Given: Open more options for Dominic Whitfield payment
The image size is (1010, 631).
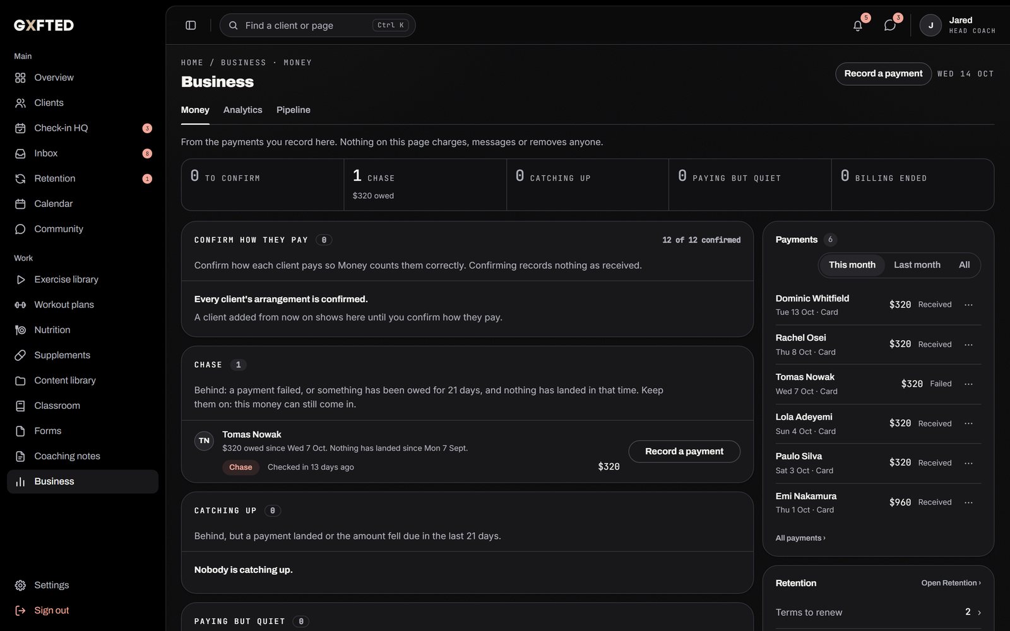Looking at the screenshot, I should (968, 305).
